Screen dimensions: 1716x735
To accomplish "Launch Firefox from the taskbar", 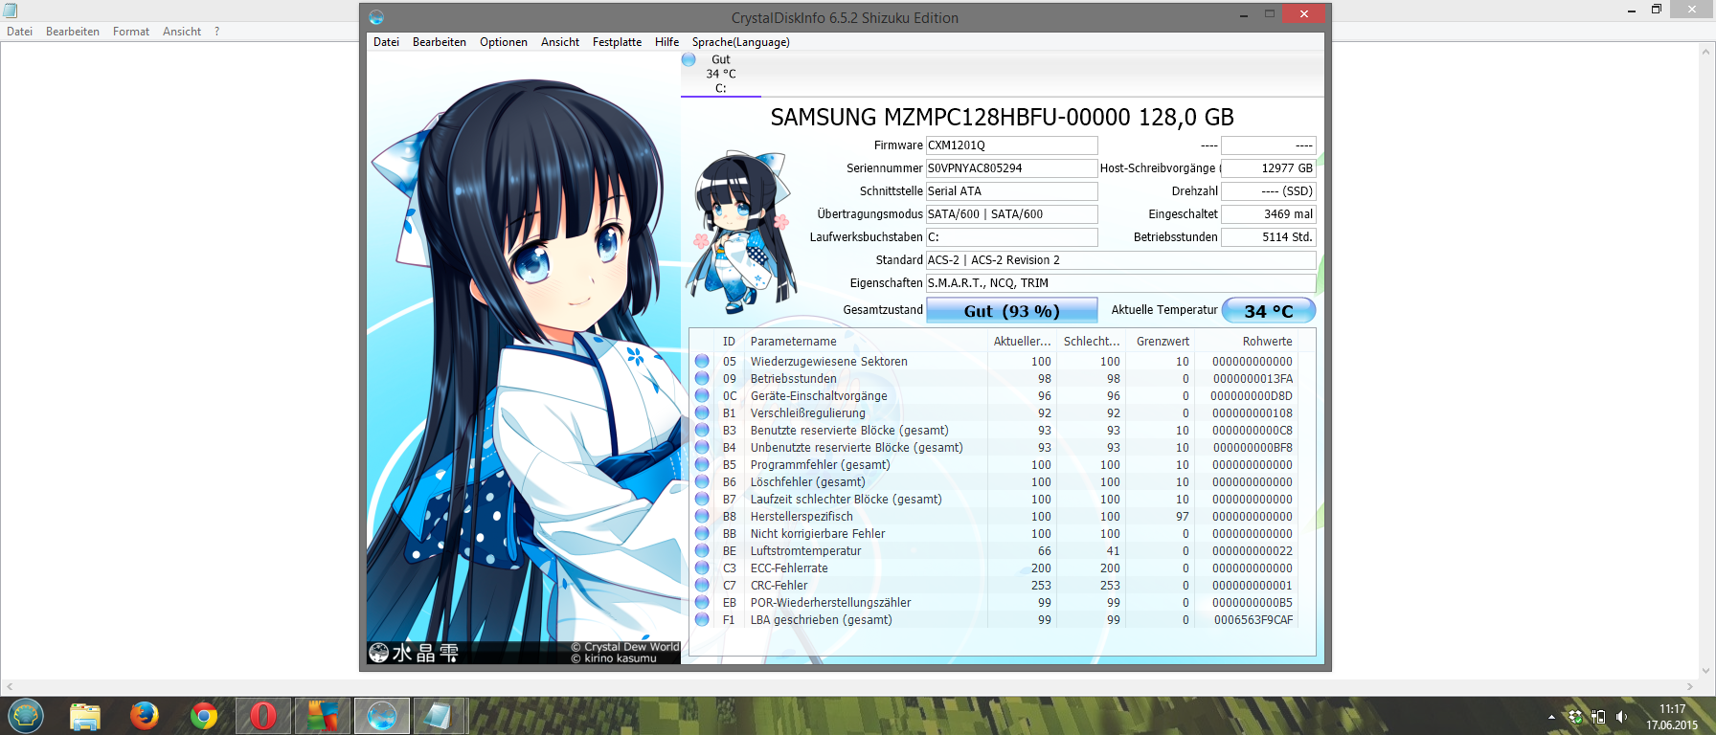I will click(145, 716).
